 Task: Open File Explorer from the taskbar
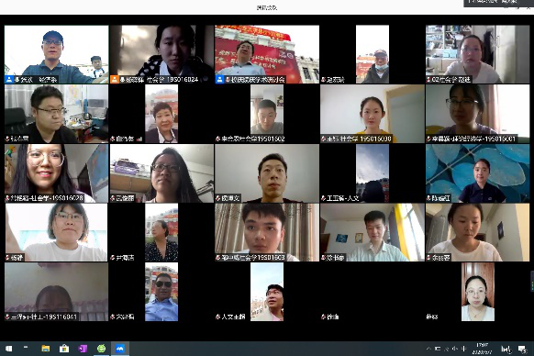click(45, 349)
